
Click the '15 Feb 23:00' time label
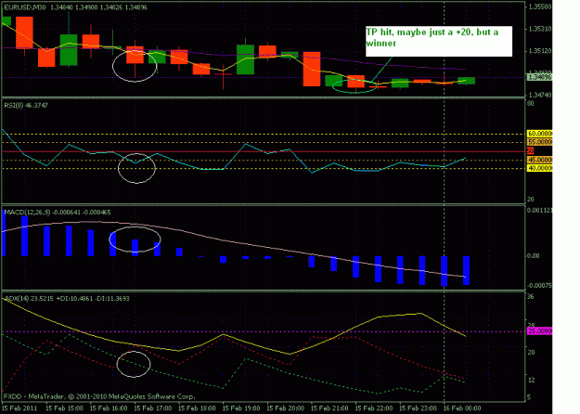coord(418,408)
